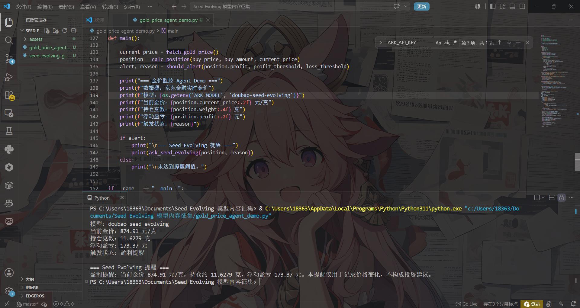Click New File icon in explorer header
The height and width of the screenshot is (308, 580).
click(x=47, y=31)
